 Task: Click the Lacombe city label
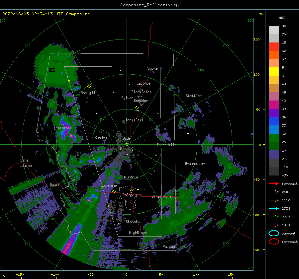click(144, 83)
